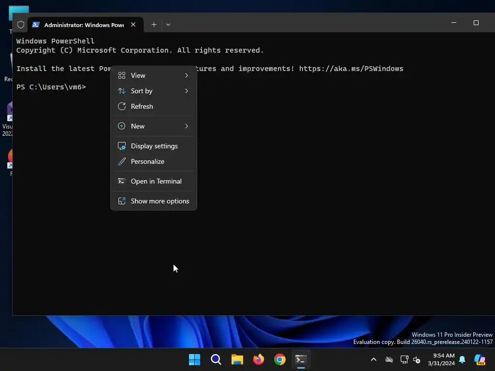This screenshot has width=495, height=371.
Task: Click the PowerShell icon on the tab
Action: pos(36,25)
